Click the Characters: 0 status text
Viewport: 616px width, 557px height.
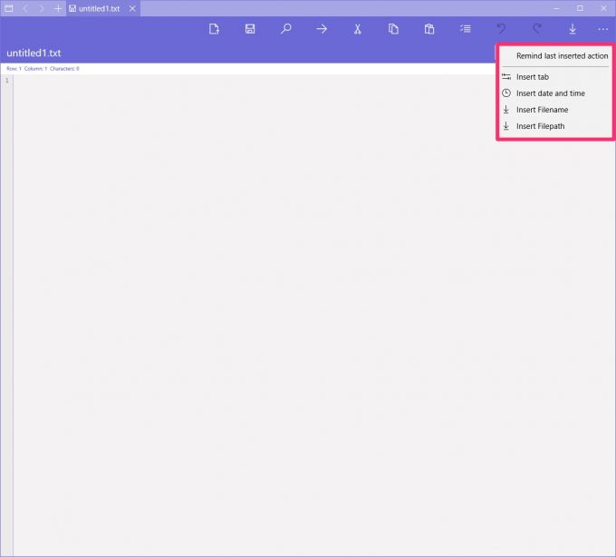64,68
